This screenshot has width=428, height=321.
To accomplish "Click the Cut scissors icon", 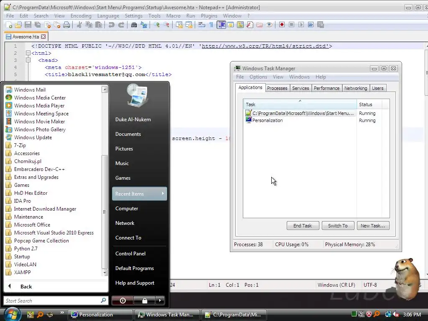I will [79, 25].
